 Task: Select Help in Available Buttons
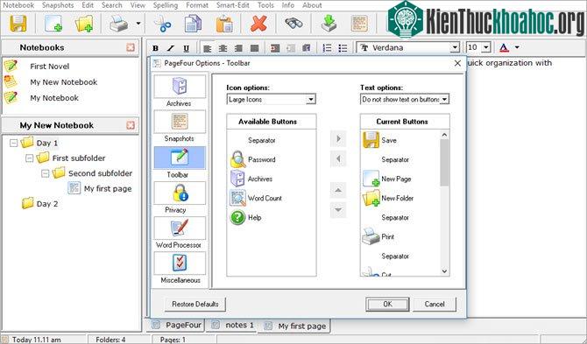(254, 218)
